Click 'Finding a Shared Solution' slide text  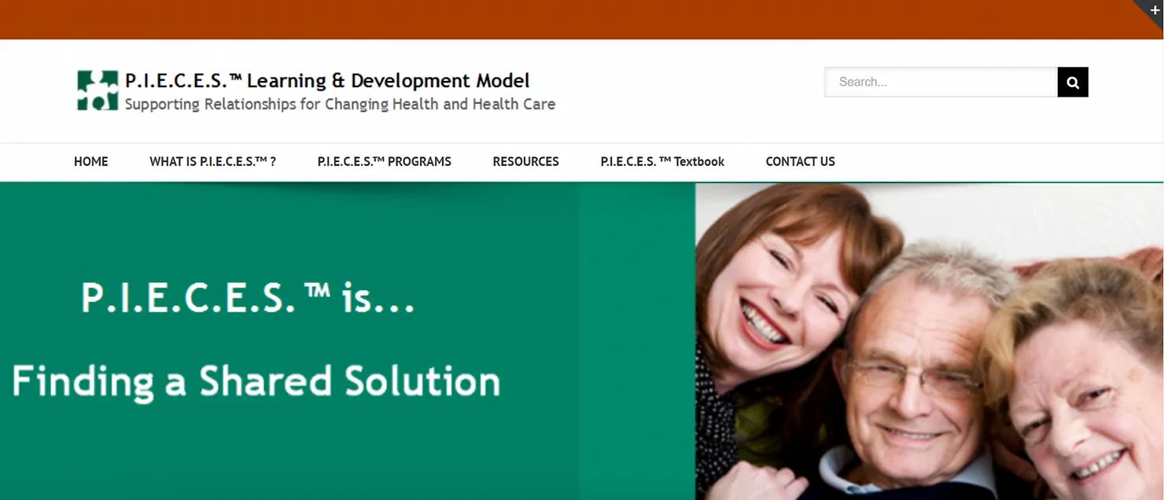[256, 381]
